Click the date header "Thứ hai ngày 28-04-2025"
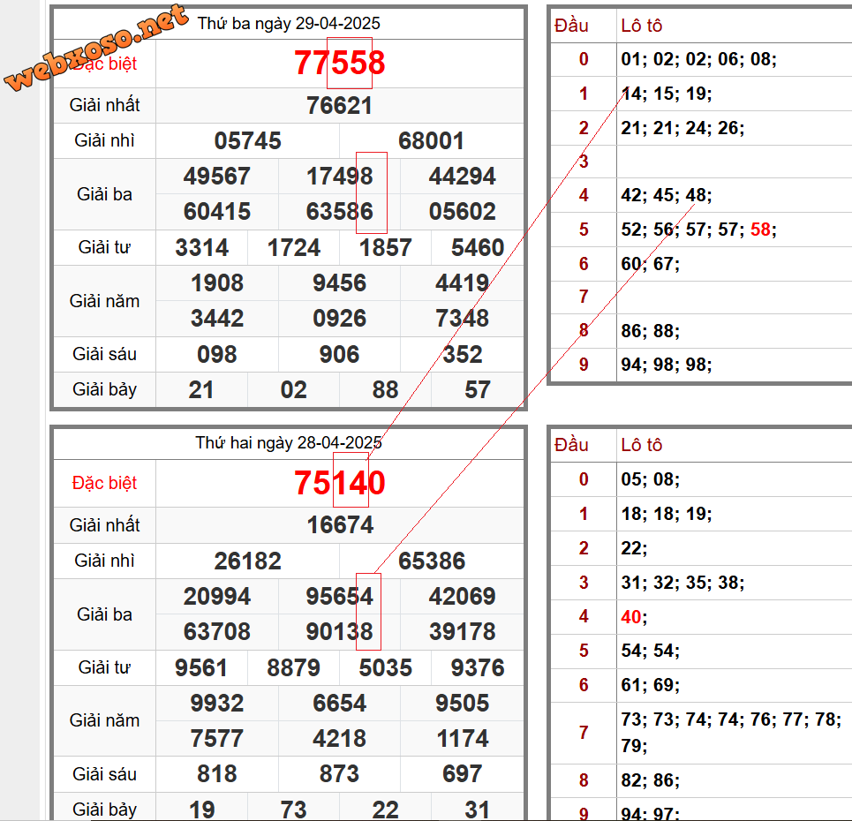Image resolution: width=852 pixels, height=821 pixels. click(x=289, y=443)
